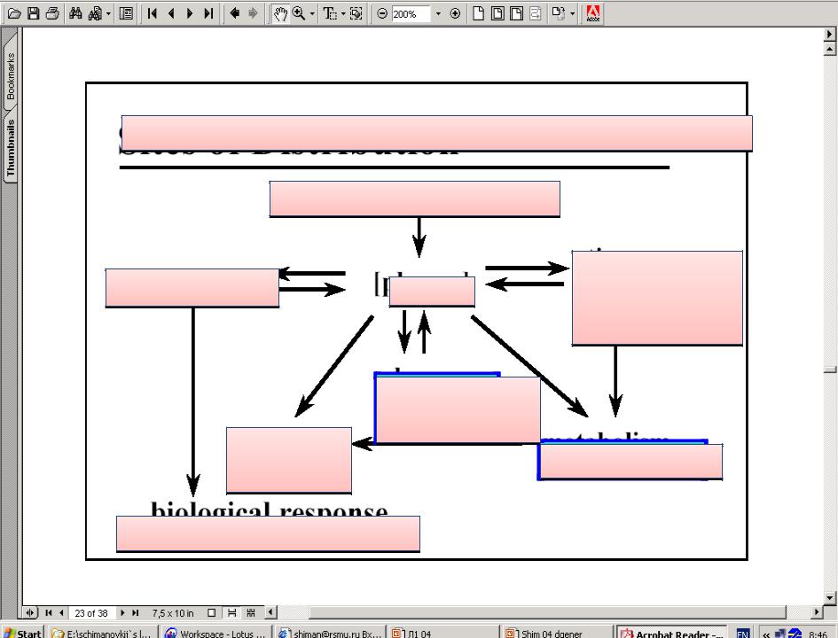The width and height of the screenshot is (838, 638).
Task: Click the Save a Copy floppy icon
Action: tap(33, 13)
